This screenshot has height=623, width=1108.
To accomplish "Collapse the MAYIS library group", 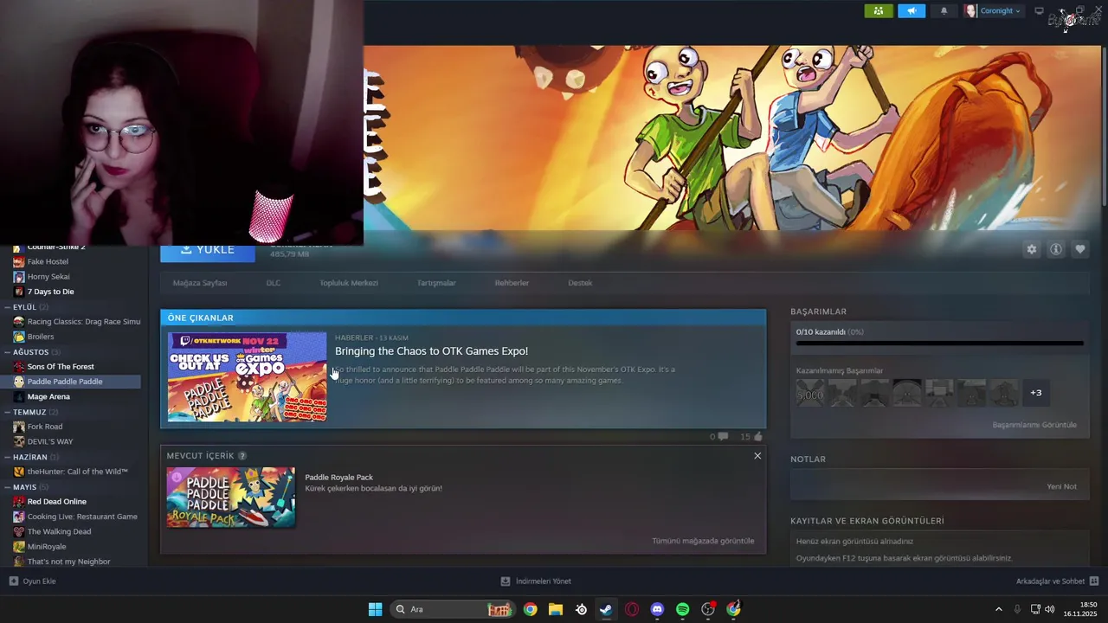I will pyautogui.click(x=7, y=487).
